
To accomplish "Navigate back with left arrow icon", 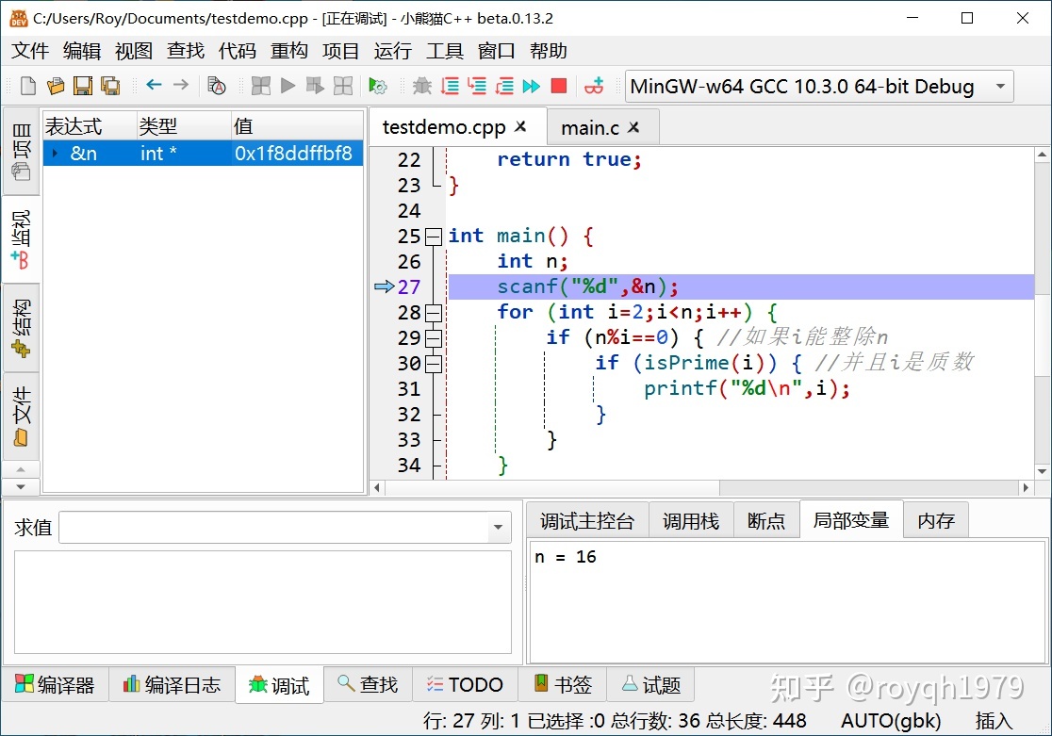I will (x=154, y=85).
